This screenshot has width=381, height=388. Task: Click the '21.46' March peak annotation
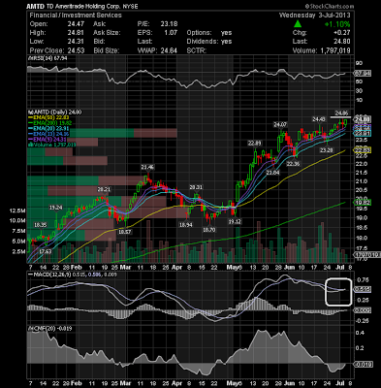point(147,167)
